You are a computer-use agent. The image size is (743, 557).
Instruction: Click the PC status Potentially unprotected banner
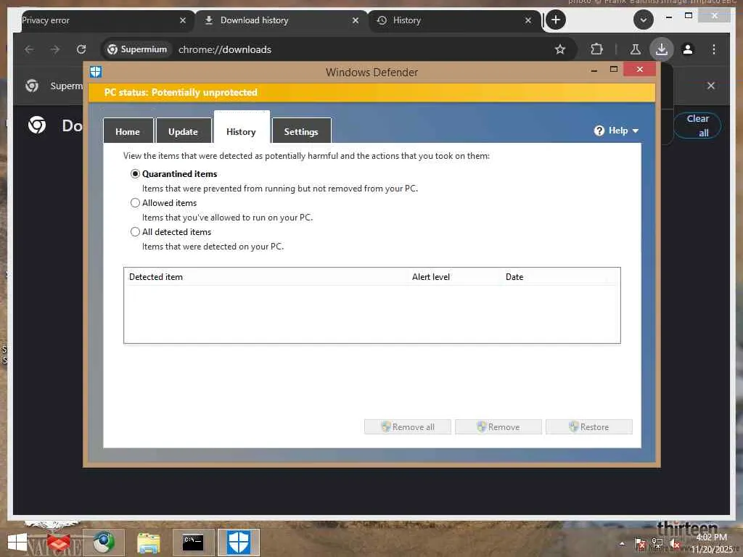tap(371, 92)
